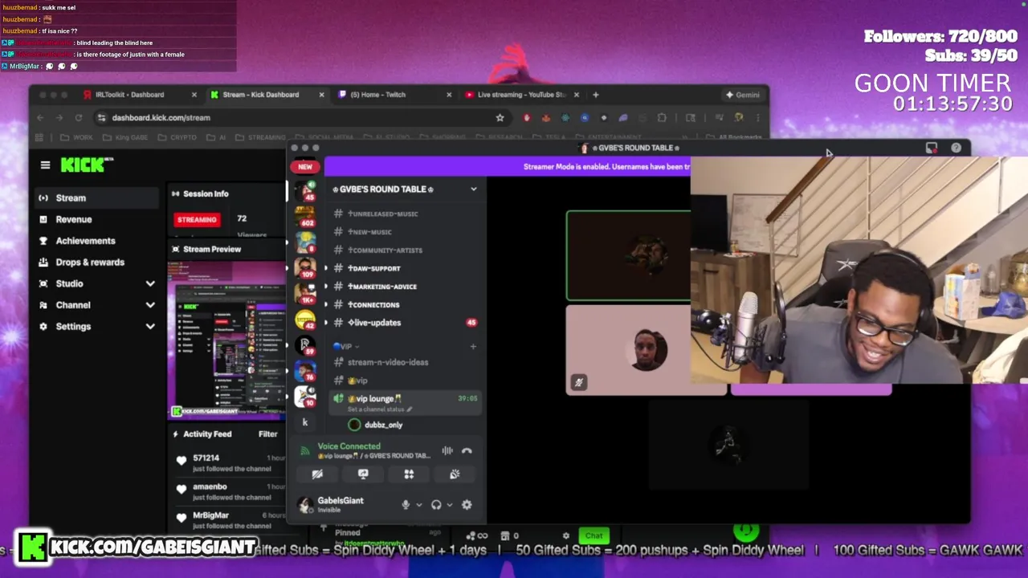The image size is (1028, 578).
Task: Click the red NEW badge in Discord
Action: tap(304, 167)
